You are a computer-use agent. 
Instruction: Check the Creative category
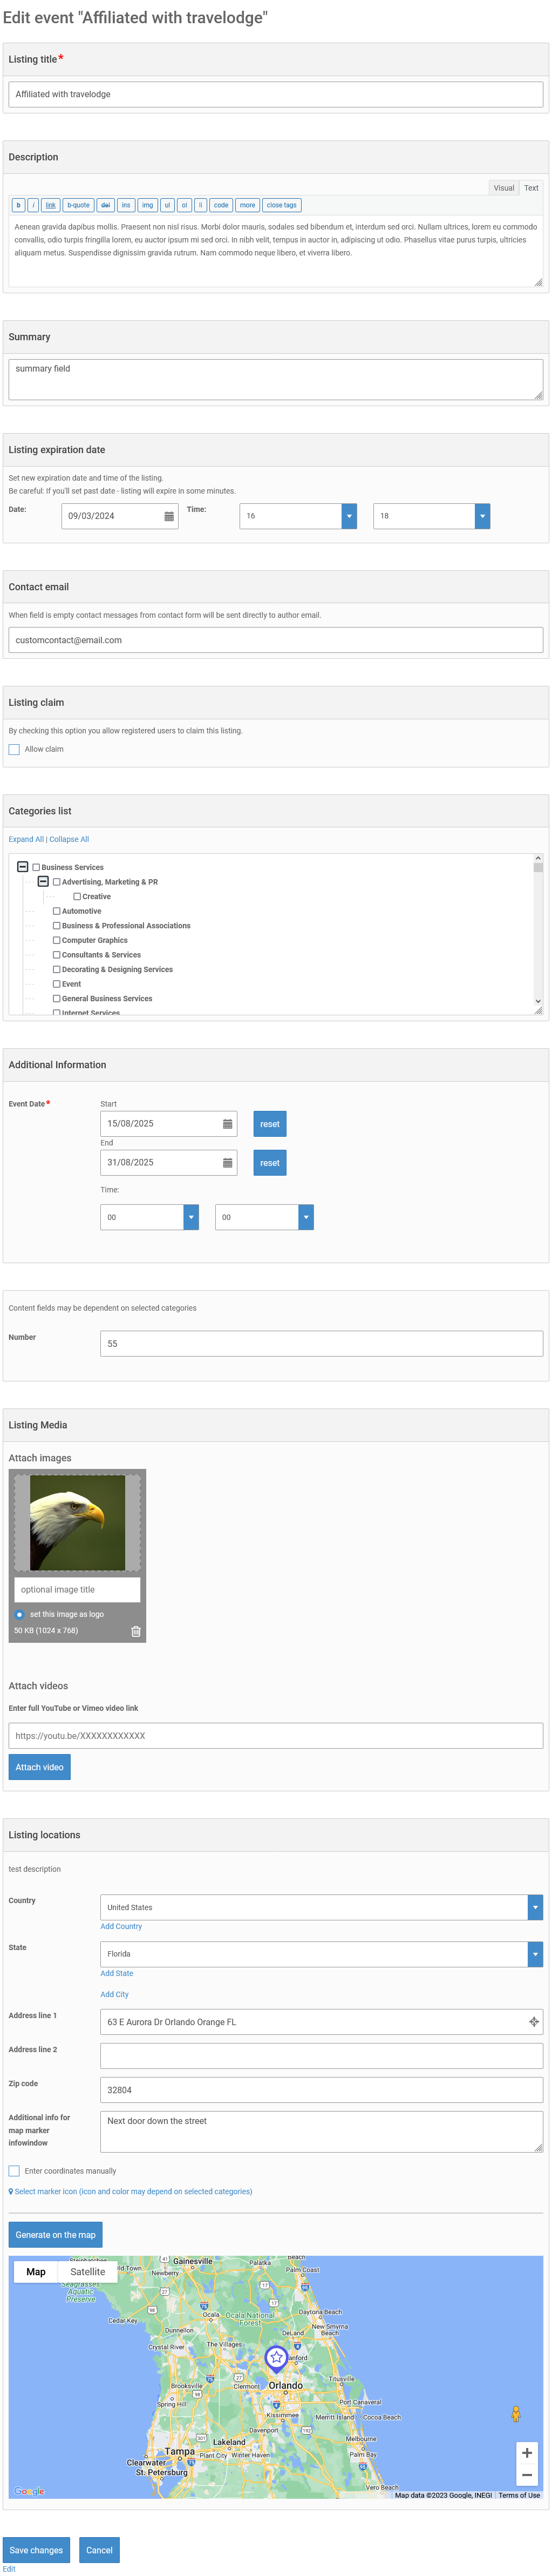click(77, 897)
